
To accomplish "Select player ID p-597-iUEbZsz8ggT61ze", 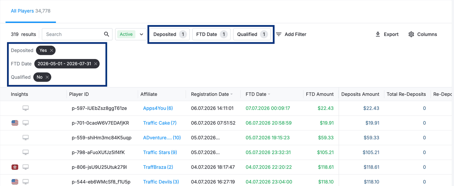I will (99, 108).
